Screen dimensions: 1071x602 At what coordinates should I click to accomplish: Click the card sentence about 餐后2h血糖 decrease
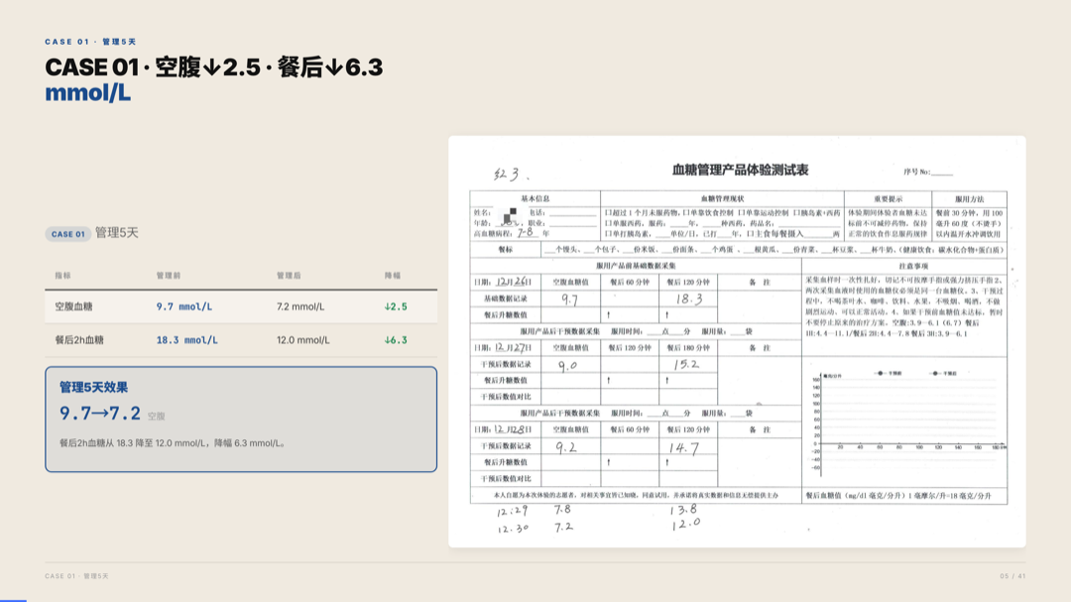point(172,442)
